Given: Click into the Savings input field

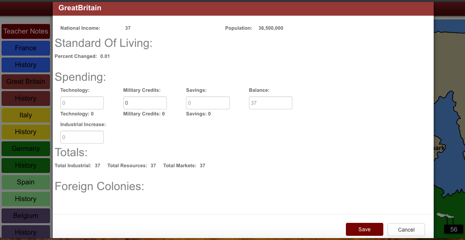Looking at the screenshot, I should 208,103.
